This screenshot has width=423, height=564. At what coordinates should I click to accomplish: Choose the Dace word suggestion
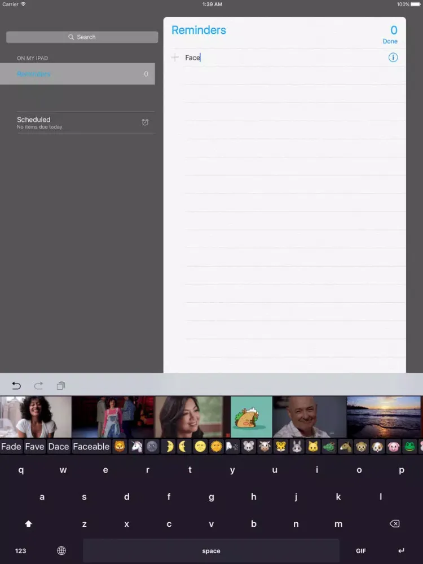pos(59,446)
